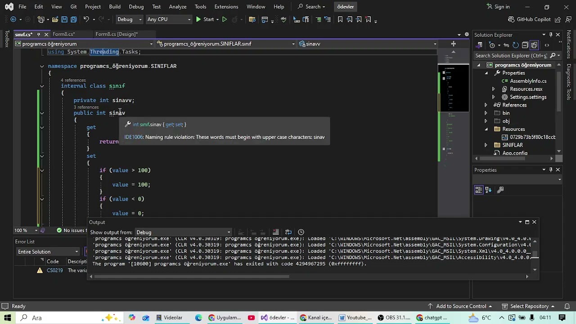Image resolution: width=576 pixels, height=324 pixels.
Task: Expand the SINIFLAR folder in Solution Explorer
Action: [x=486, y=145]
